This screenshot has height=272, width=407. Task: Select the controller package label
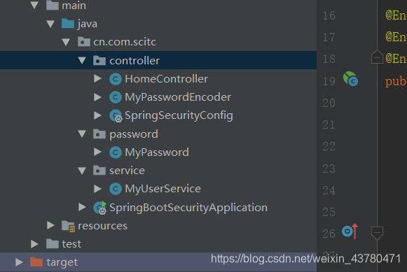(x=134, y=61)
